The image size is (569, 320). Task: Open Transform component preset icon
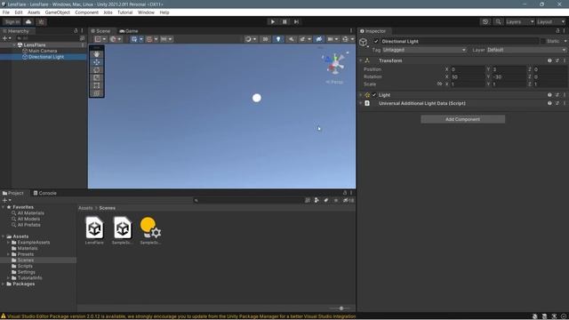(557, 60)
